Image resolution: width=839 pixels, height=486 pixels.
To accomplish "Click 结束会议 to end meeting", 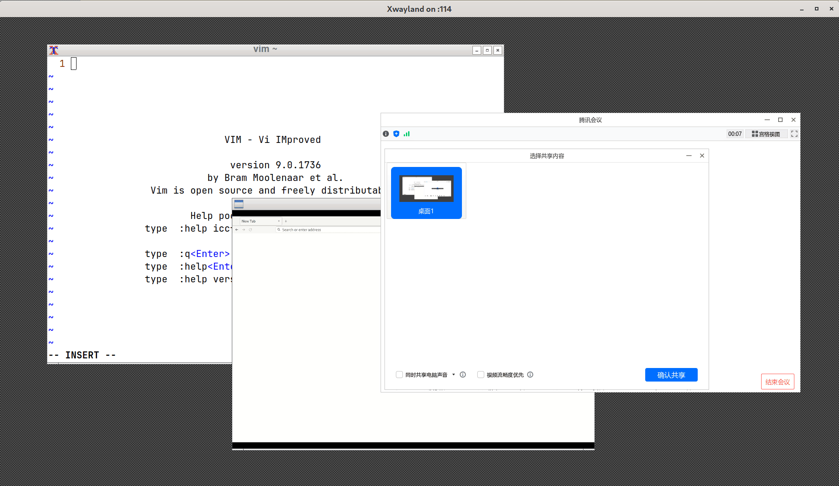I will pos(778,382).
